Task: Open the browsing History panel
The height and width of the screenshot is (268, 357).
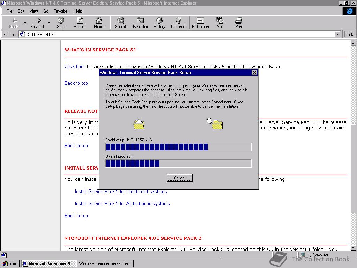Action: coord(159,22)
